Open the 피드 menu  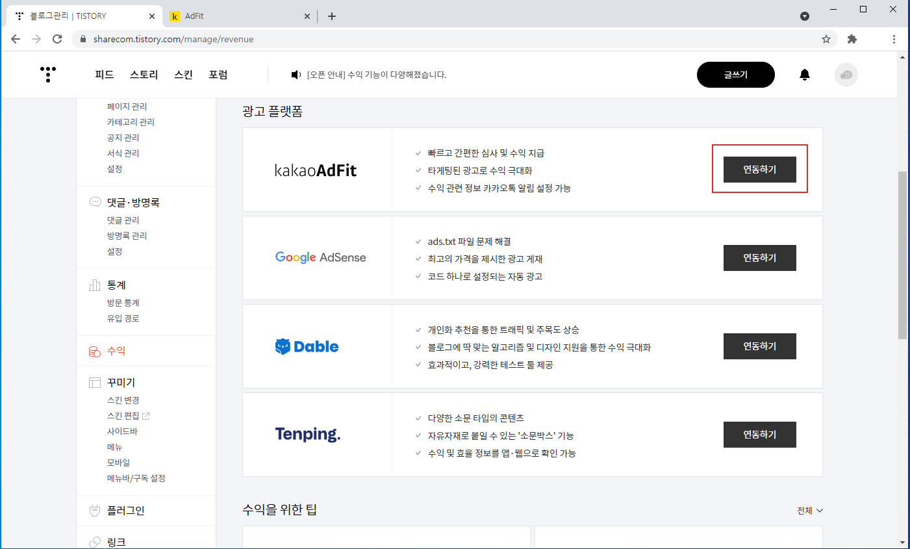pyautogui.click(x=105, y=75)
